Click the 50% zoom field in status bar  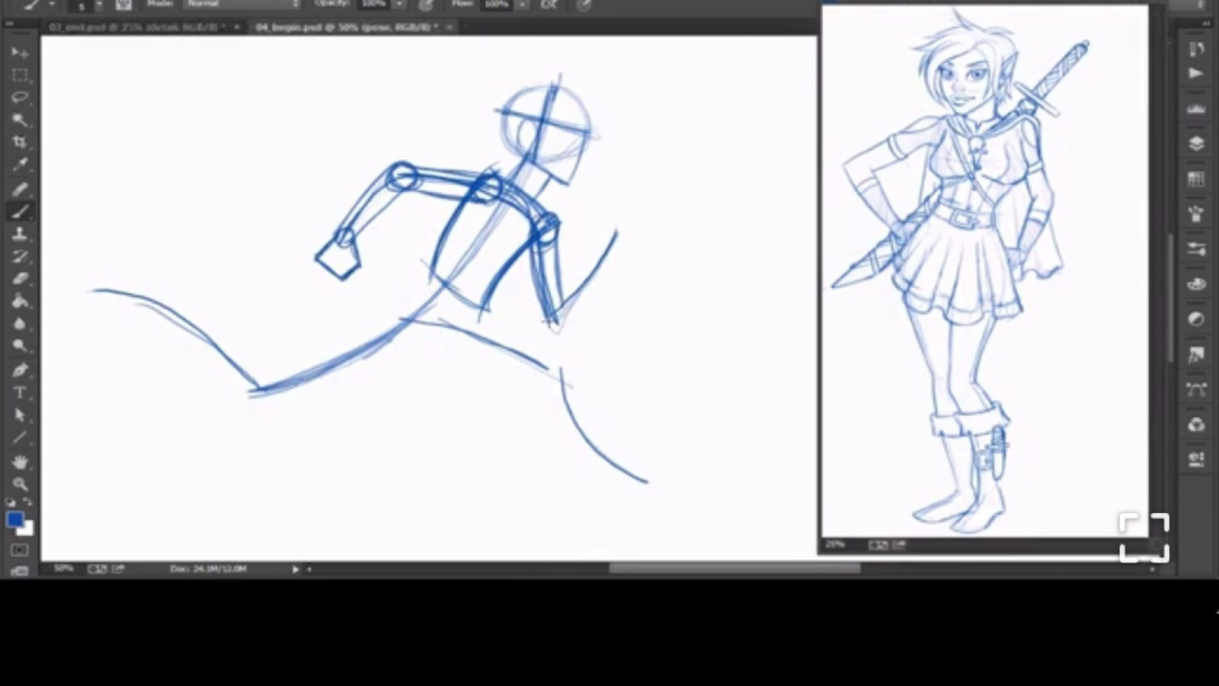point(63,569)
